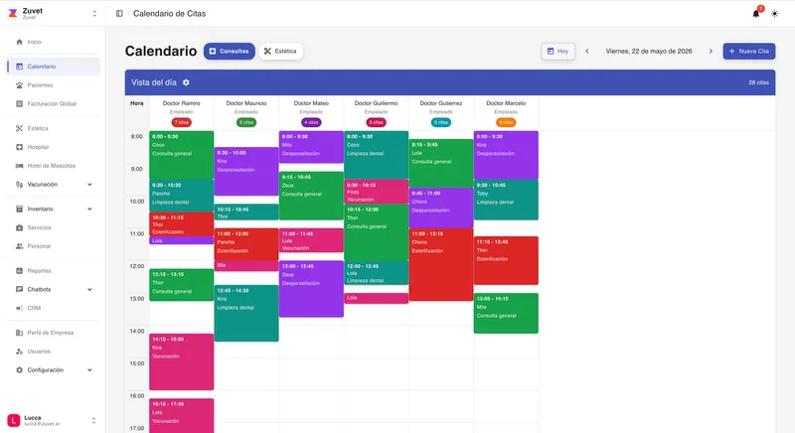Screen dimensions: 795x433
Task: Expand the Chatbots submenu chevron
Action: click(89, 289)
